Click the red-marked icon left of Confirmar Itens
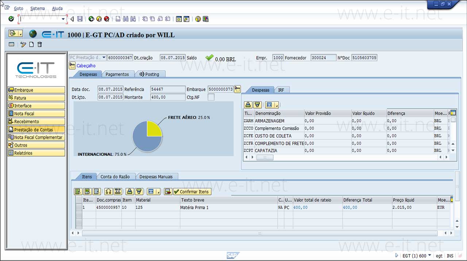This screenshot has height=261, width=467. coord(168,191)
